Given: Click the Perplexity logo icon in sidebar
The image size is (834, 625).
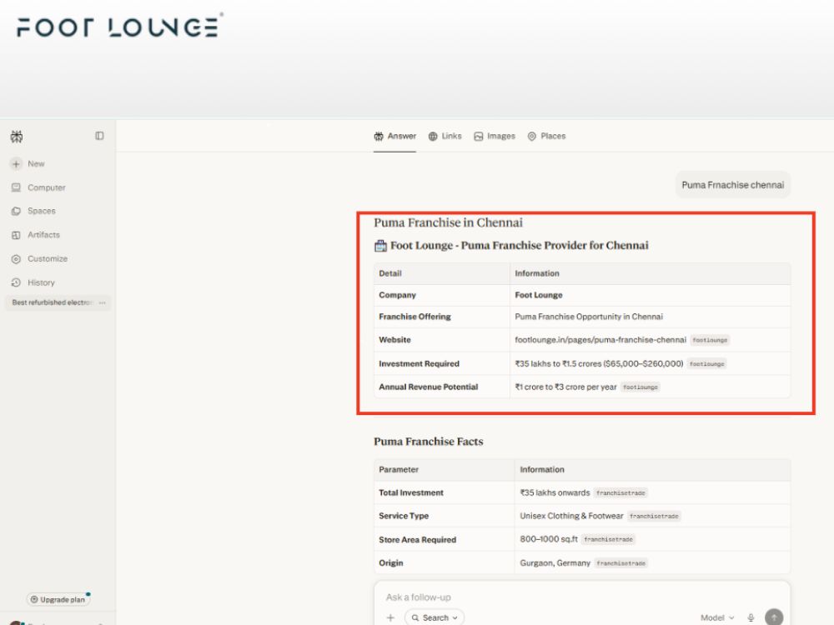Looking at the screenshot, I should [17, 137].
